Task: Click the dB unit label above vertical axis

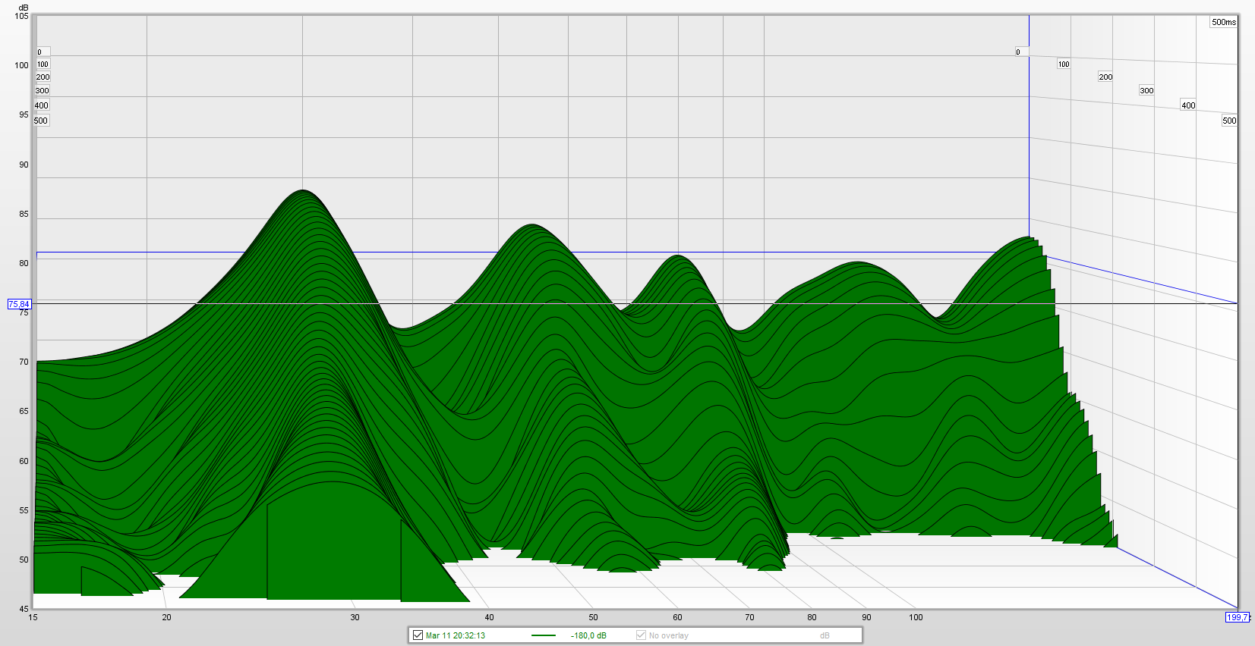Action: 24,8
